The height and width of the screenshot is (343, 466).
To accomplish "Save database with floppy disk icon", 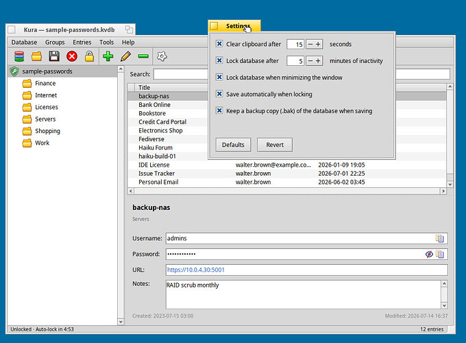I will coord(54,56).
